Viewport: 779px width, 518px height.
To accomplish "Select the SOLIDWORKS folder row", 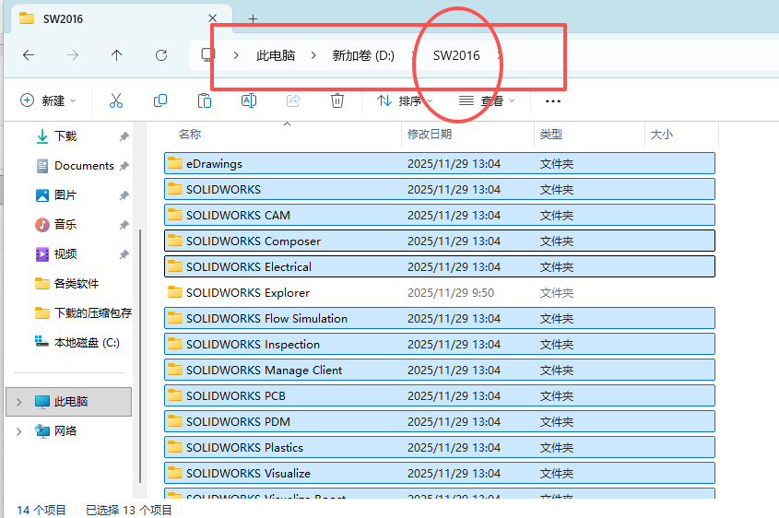I will click(x=440, y=189).
